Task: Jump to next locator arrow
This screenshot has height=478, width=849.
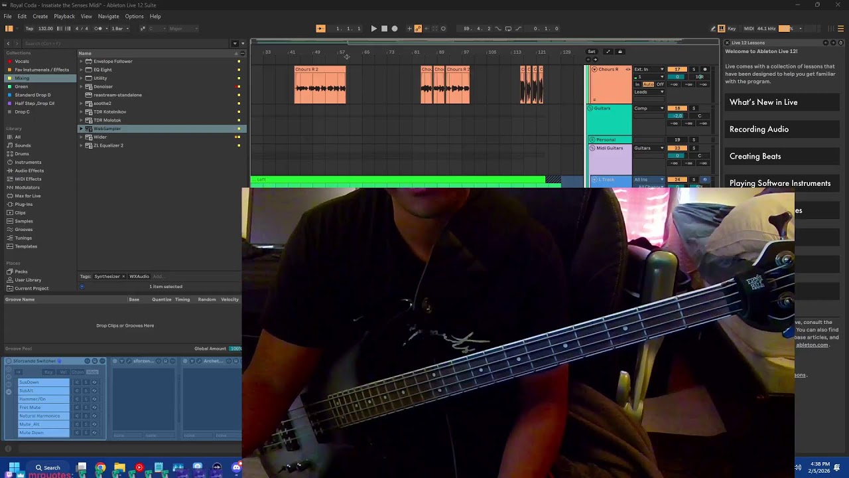Action: pyautogui.click(x=595, y=60)
